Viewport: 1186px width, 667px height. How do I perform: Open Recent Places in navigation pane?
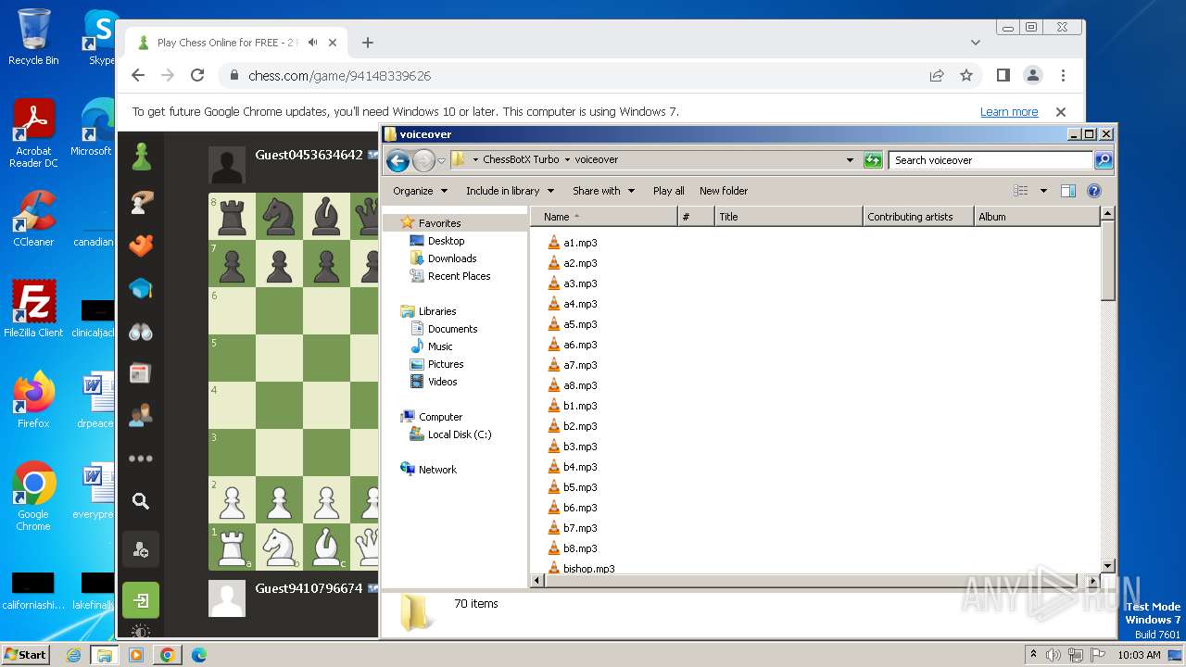point(459,276)
